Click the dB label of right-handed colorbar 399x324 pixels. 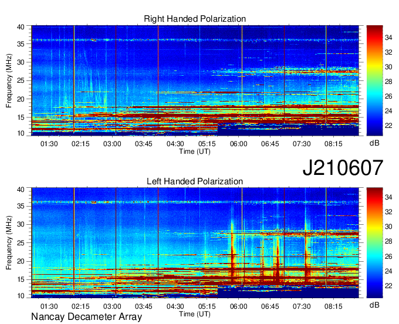(x=374, y=143)
